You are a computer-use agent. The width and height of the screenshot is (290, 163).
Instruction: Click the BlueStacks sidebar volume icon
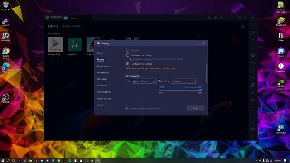click(x=253, y=32)
